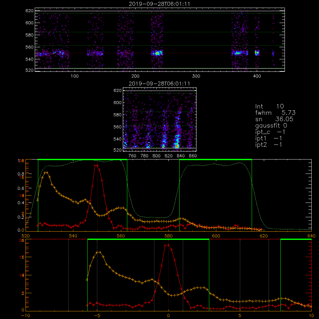Click y-axis label 0.4 on third plot

pyautogui.click(x=21, y=203)
